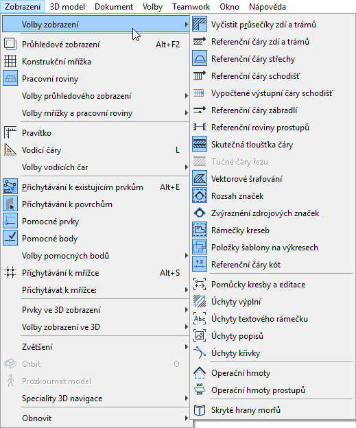Open Přichytávat k mřížce submenu
356x428 pixels.
(96, 290)
